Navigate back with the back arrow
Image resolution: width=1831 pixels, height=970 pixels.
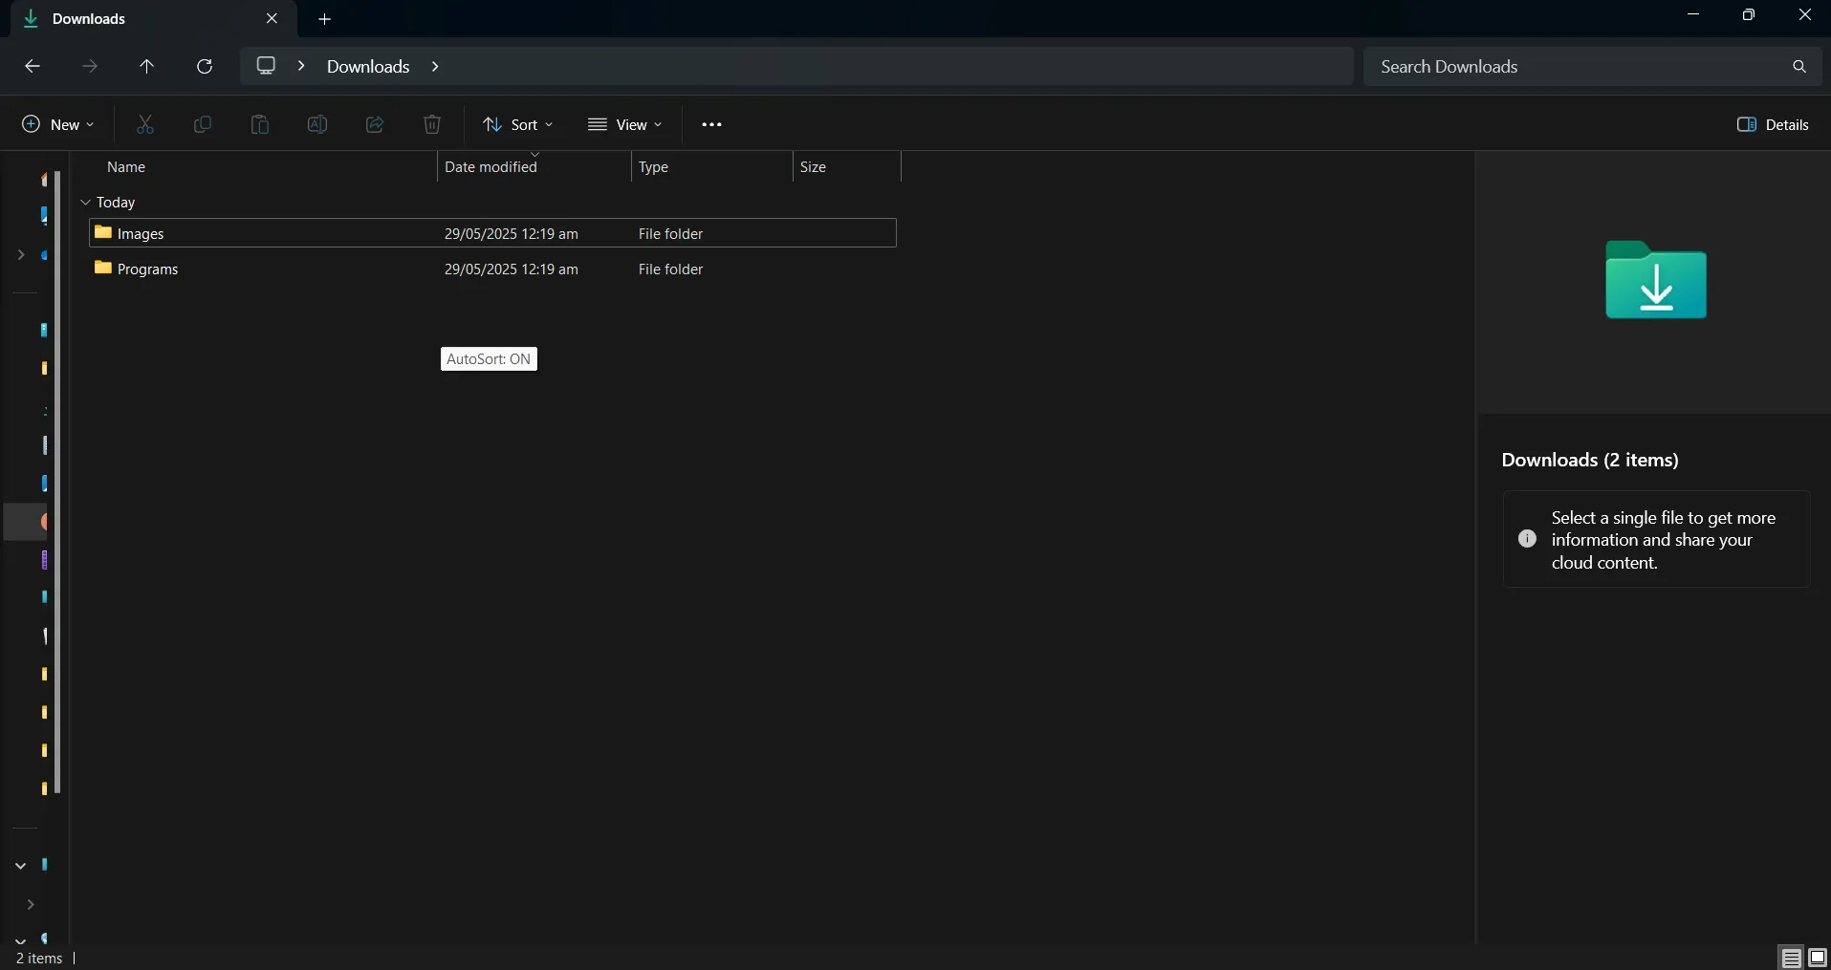click(33, 66)
